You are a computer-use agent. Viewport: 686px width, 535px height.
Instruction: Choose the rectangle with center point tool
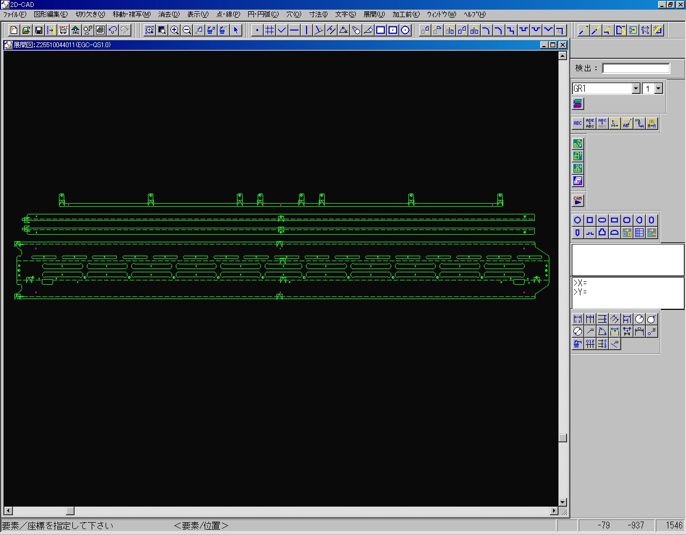coord(393,30)
